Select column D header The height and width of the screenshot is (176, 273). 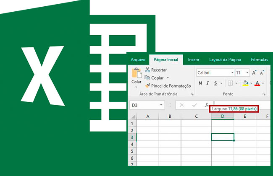point(223,116)
